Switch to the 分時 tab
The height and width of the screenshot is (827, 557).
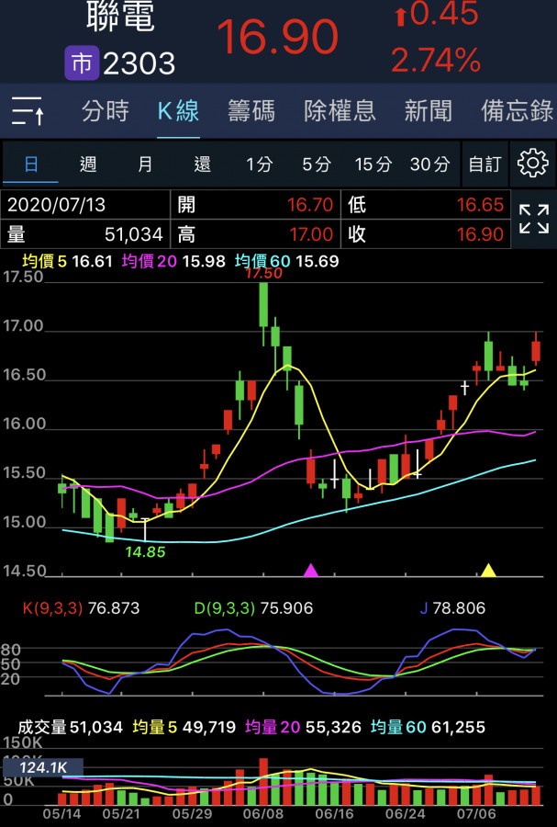click(x=106, y=112)
